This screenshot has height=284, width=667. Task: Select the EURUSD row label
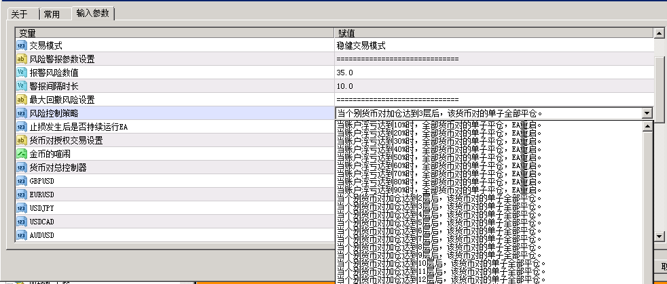(41, 195)
